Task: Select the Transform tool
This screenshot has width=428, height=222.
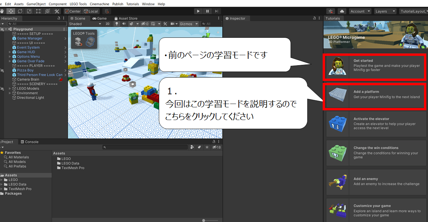Action: pos(47,11)
